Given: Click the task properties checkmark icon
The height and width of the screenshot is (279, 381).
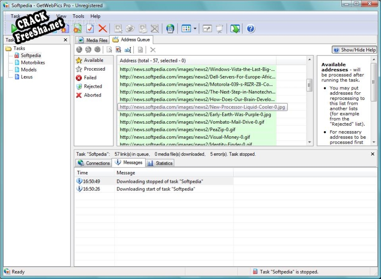Looking at the screenshot, I should (90, 28).
